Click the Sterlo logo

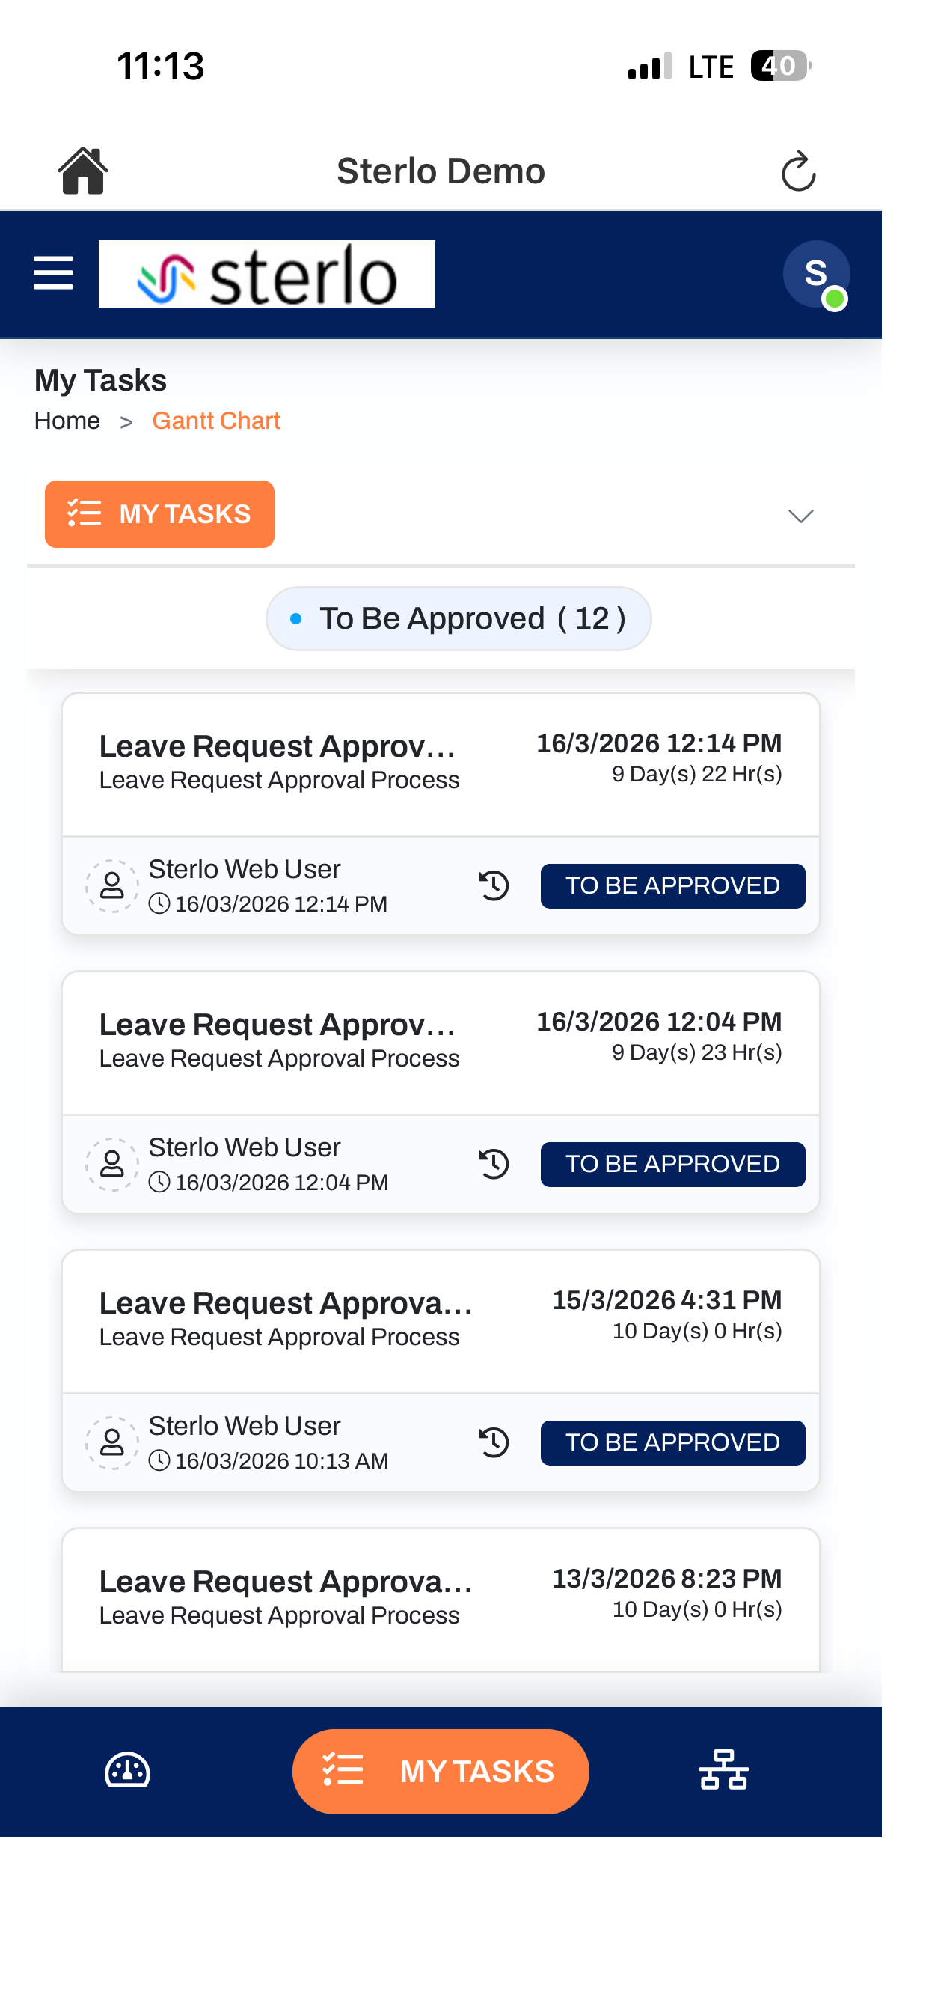(x=267, y=274)
